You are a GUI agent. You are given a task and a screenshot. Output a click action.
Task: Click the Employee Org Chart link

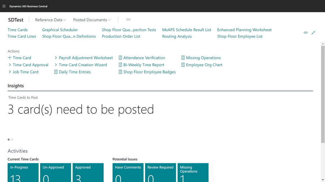[204, 65]
